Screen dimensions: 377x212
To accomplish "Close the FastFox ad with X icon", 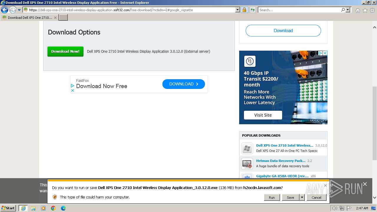I will point(72,90).
